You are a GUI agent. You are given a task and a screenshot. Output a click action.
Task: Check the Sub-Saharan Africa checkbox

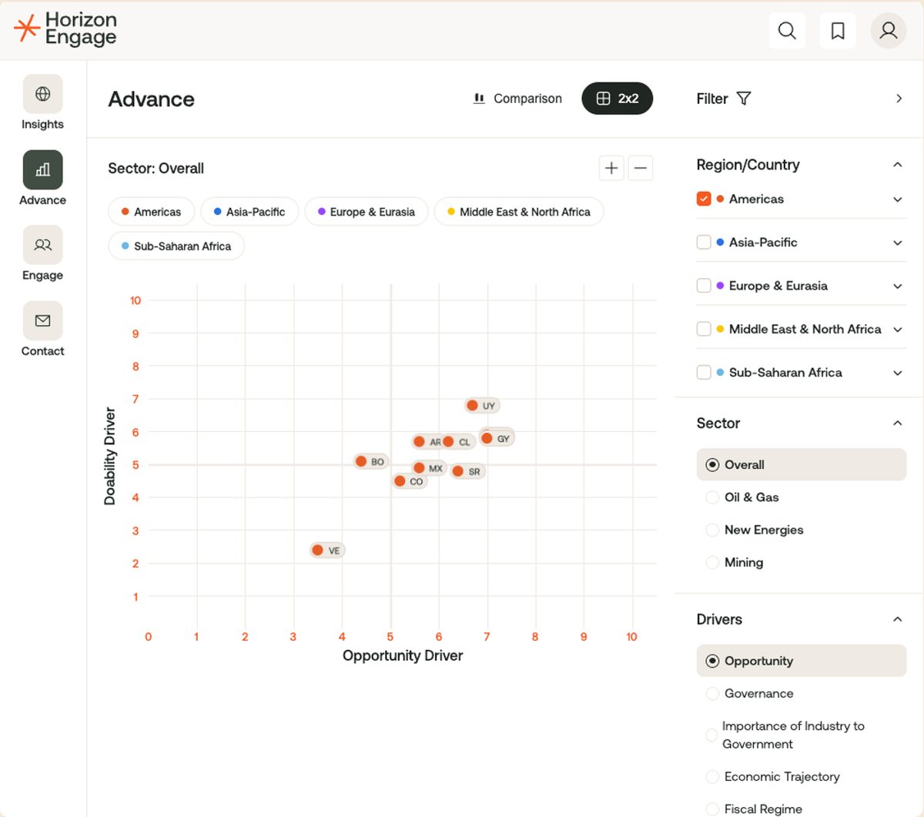pyautogui.click(x=704, y=373)
